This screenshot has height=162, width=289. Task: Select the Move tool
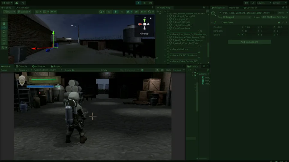(x=4, y=28)
